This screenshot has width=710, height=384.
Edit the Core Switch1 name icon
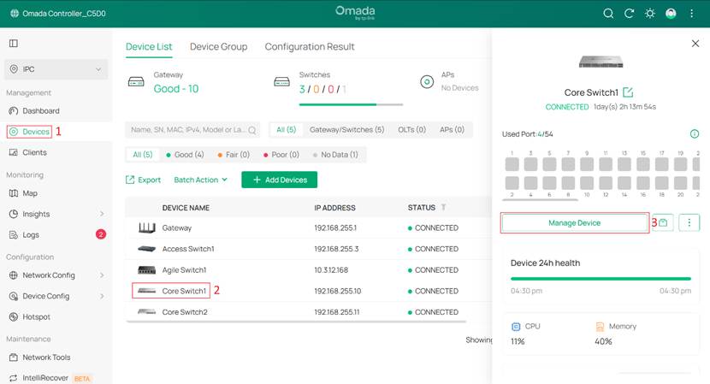628,92
